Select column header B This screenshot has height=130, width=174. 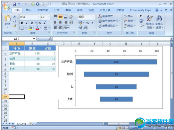click(x=32, y=44)
